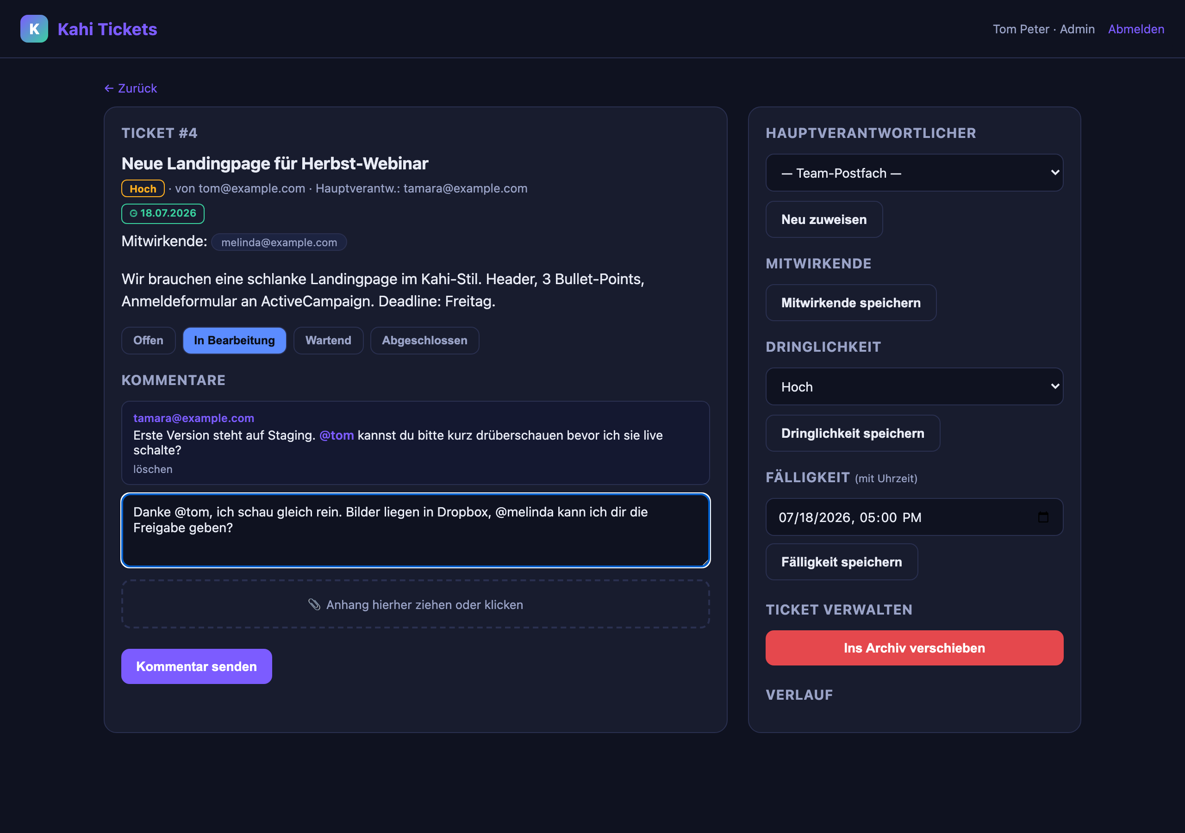Image resolution: width=1185 pixels, height=833 pixels.
Task: Focus the comment text area
Action: [x=416, y=530]
